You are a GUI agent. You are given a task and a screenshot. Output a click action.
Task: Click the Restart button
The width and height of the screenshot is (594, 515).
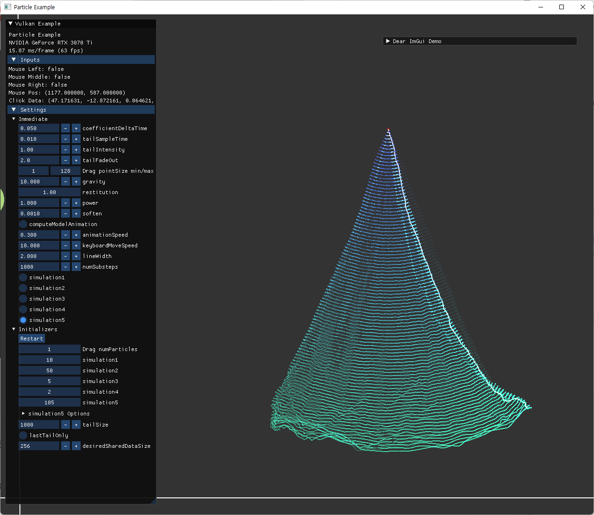point(32,339)
